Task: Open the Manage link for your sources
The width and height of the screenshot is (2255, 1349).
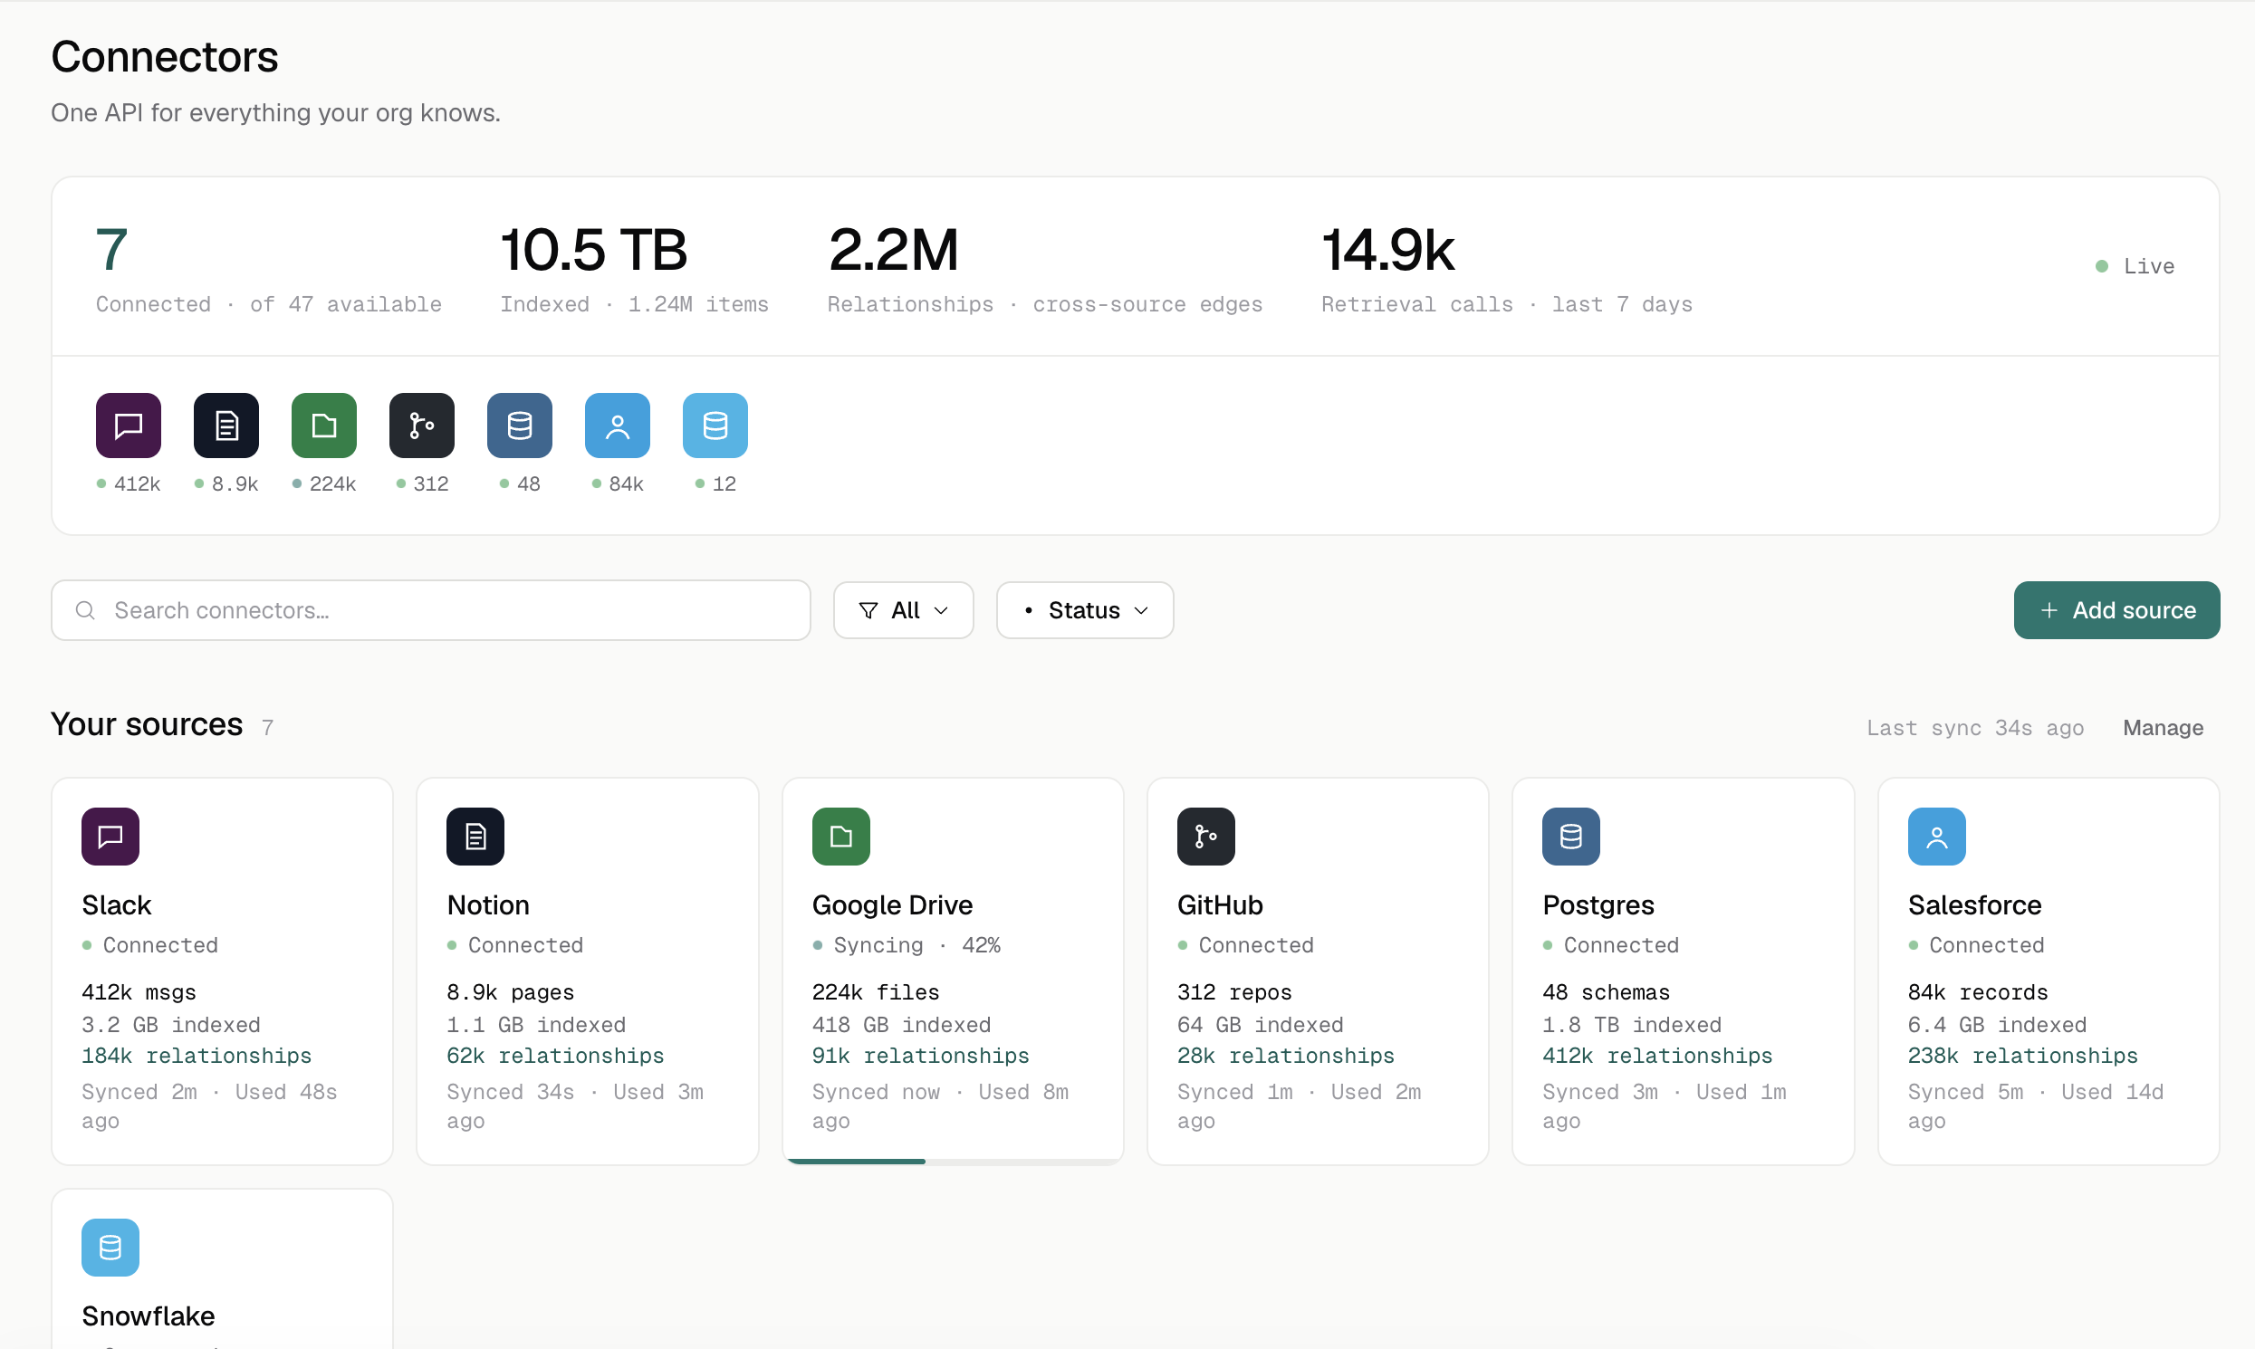Action: 2163,728
